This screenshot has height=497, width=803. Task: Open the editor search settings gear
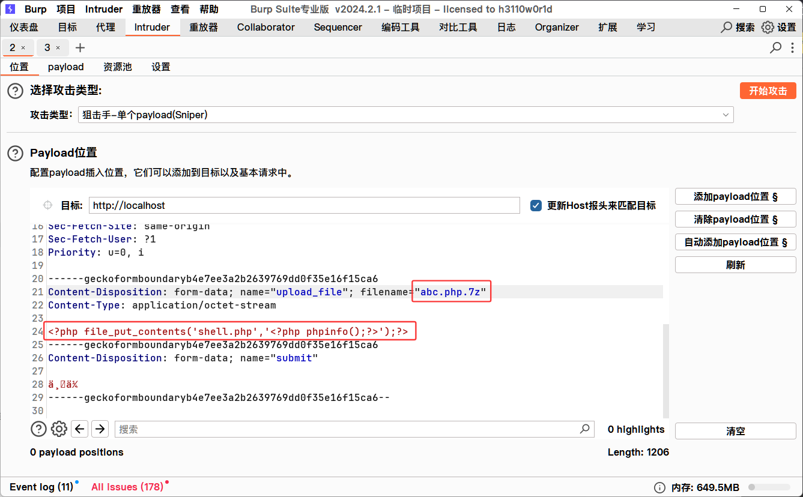tap(59, 429)
